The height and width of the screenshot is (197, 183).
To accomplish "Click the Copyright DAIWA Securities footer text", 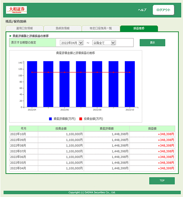I will click(92, 192).
